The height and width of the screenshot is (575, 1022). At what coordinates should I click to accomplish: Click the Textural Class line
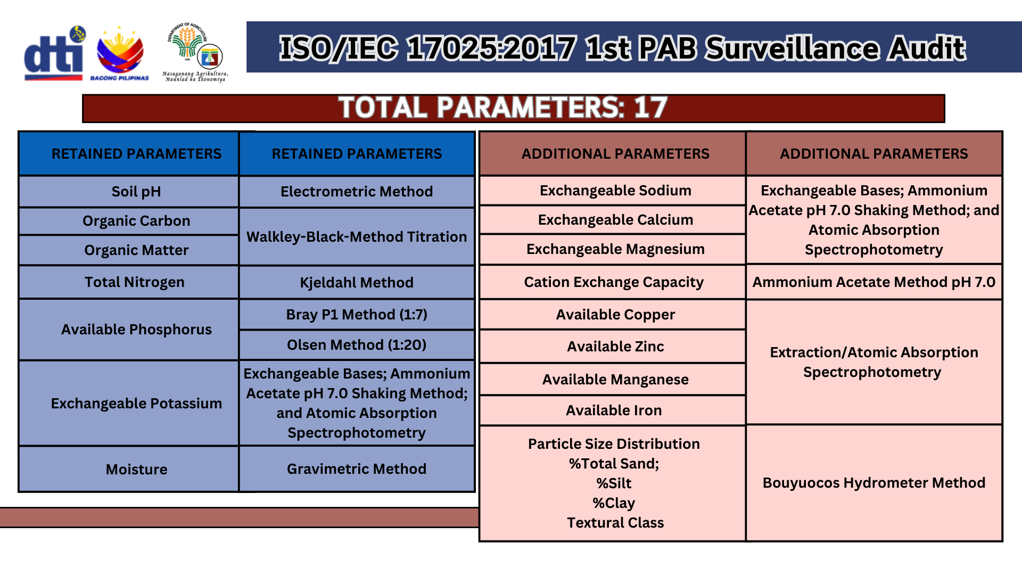pos(615,523)
